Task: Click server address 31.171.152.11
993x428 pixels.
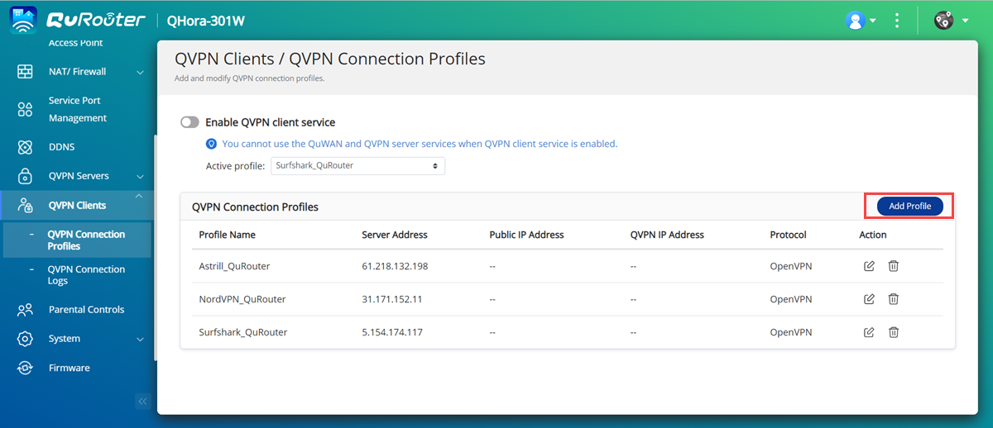Action: [x=392, y=299]
